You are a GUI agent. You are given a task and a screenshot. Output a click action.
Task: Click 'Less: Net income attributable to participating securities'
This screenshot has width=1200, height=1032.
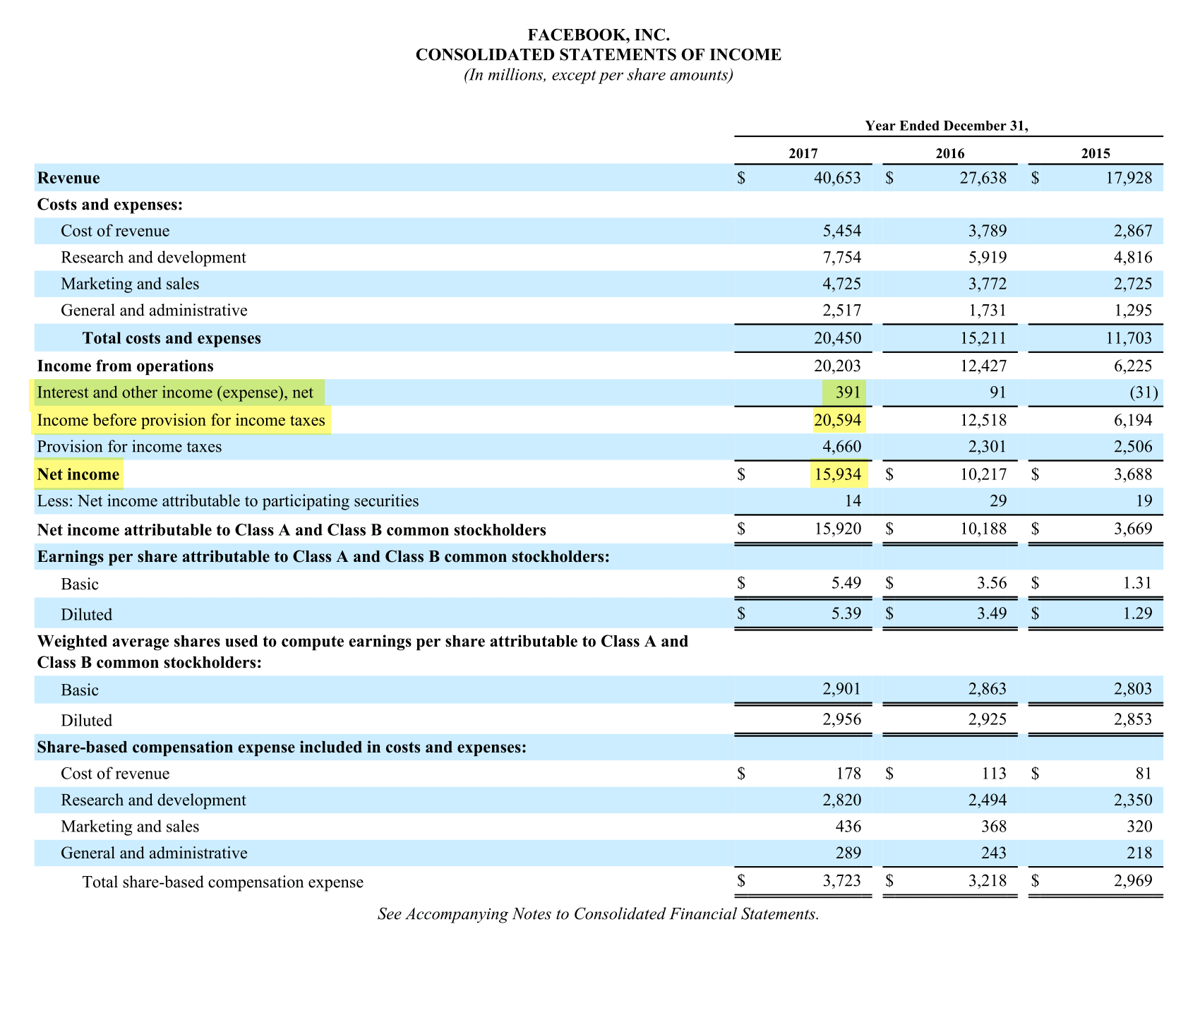pyautogui.click(x=228, y=501)
